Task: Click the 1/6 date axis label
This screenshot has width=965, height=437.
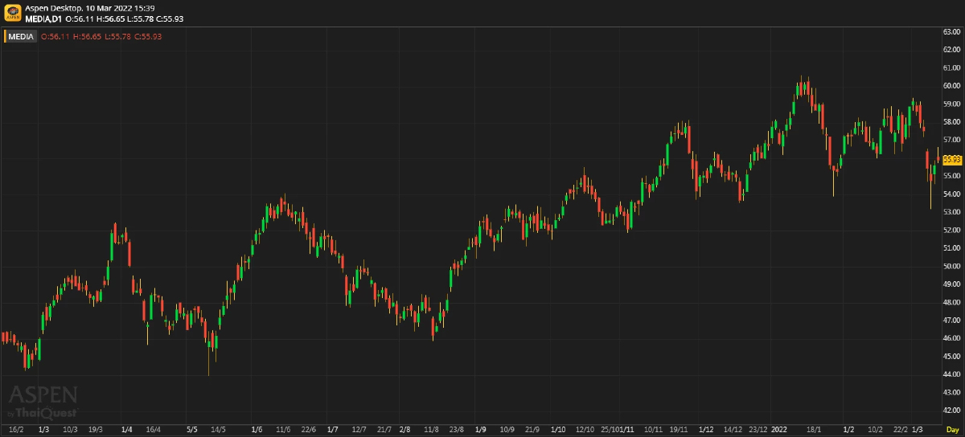Action: pyautogui.click(x=257, y=430)
